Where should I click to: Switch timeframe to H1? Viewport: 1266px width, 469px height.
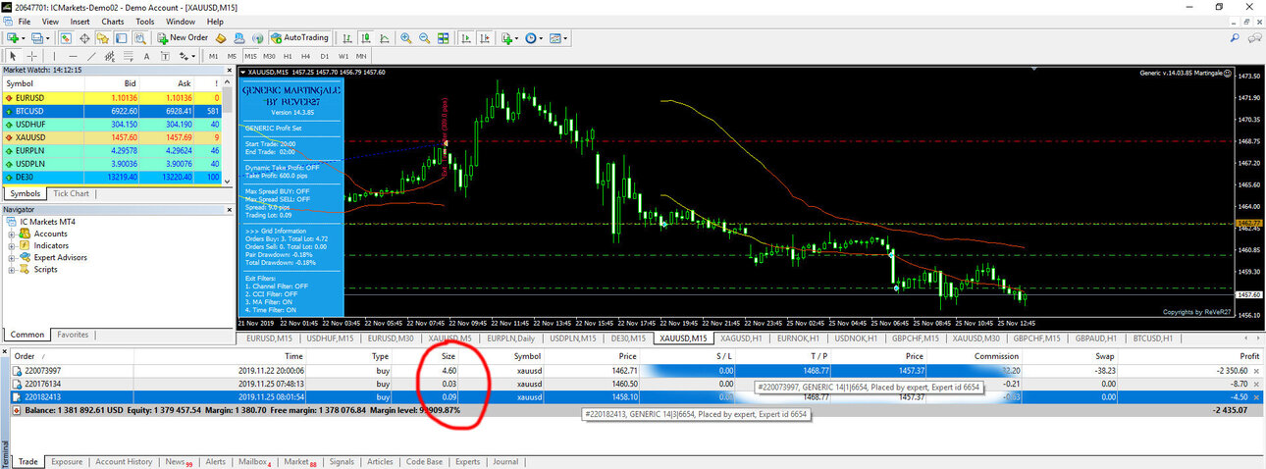click(x=288, y=56)
